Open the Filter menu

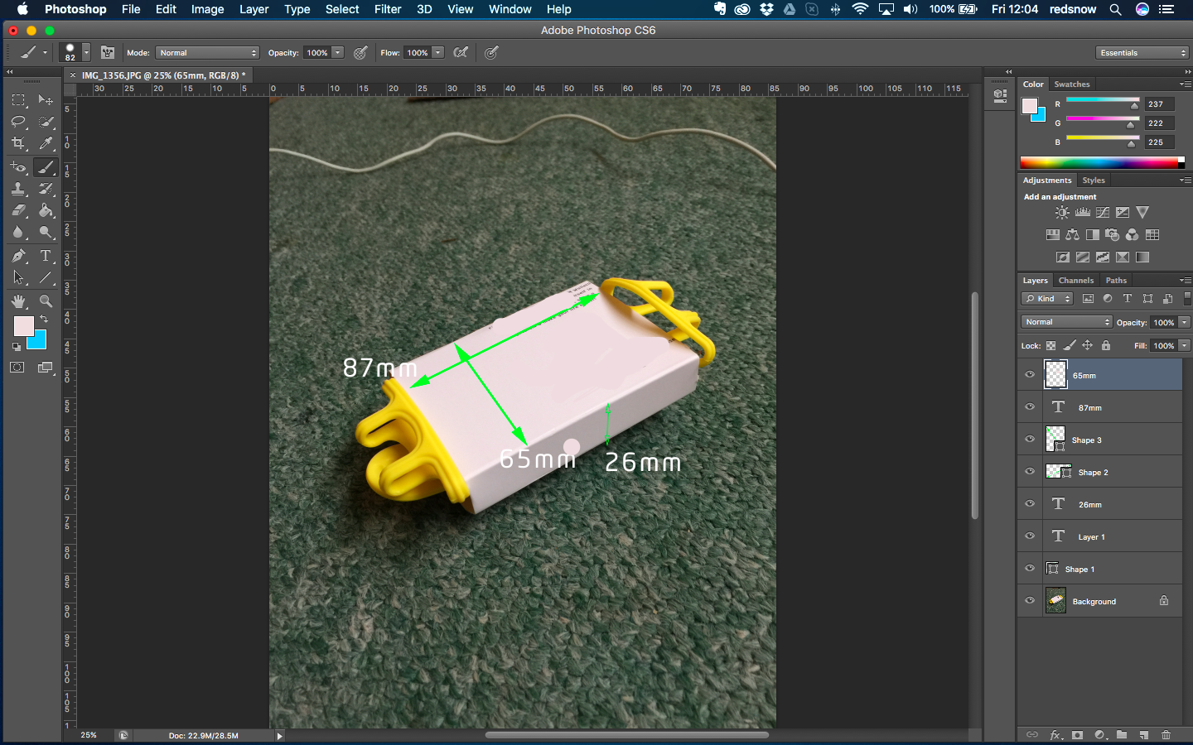(x=387, y=9)
